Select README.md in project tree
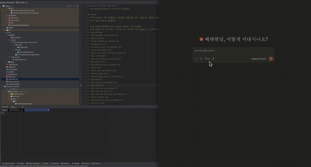 coord(13,79)
